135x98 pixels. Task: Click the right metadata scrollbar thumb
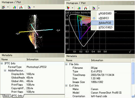133,73
